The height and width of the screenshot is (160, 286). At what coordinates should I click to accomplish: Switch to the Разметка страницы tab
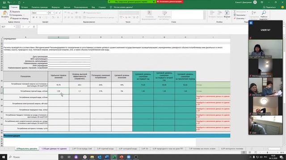click(x=40, y=7)
